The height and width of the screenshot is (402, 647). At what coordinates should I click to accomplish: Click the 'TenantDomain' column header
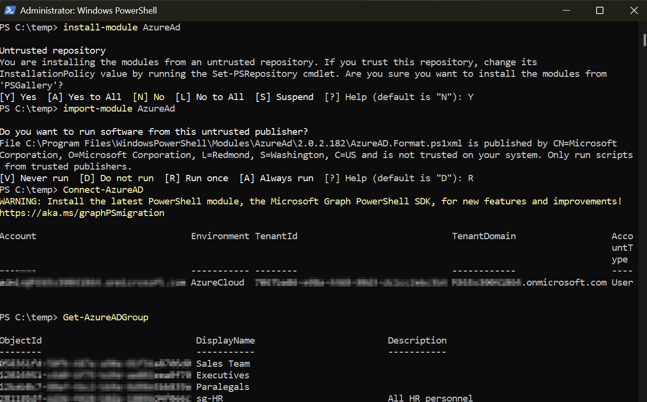(484, 236)
